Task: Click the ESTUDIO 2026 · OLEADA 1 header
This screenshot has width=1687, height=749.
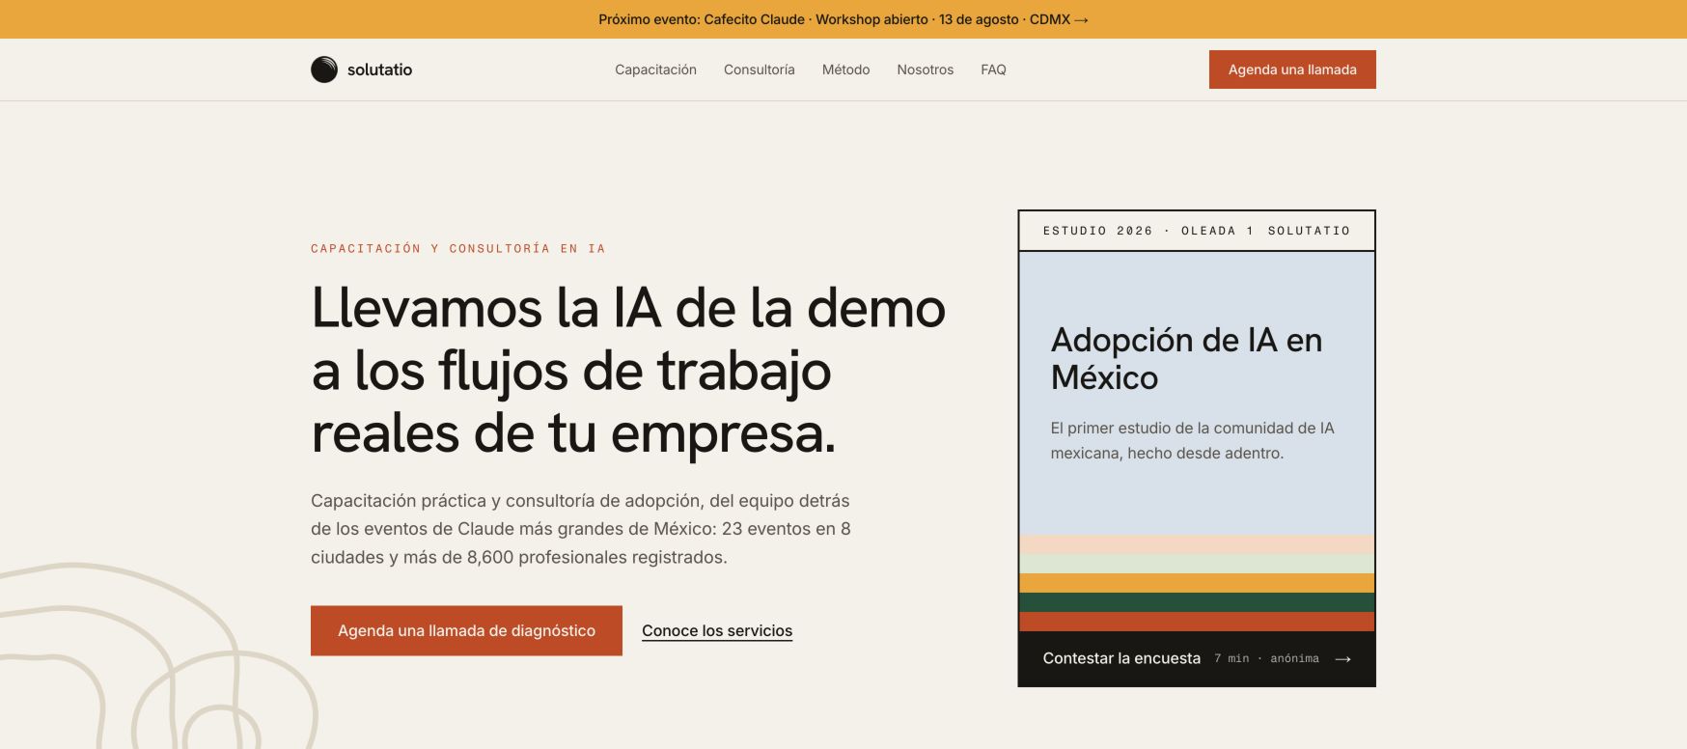Action: tap(1148, 231)
